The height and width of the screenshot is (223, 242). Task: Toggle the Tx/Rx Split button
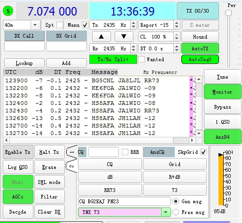113,59
